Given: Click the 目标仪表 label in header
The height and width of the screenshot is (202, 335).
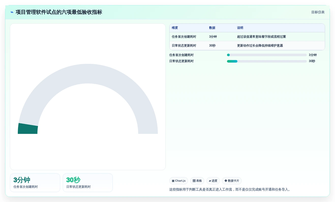Looking at the screenshot, I should pos(318,12).
